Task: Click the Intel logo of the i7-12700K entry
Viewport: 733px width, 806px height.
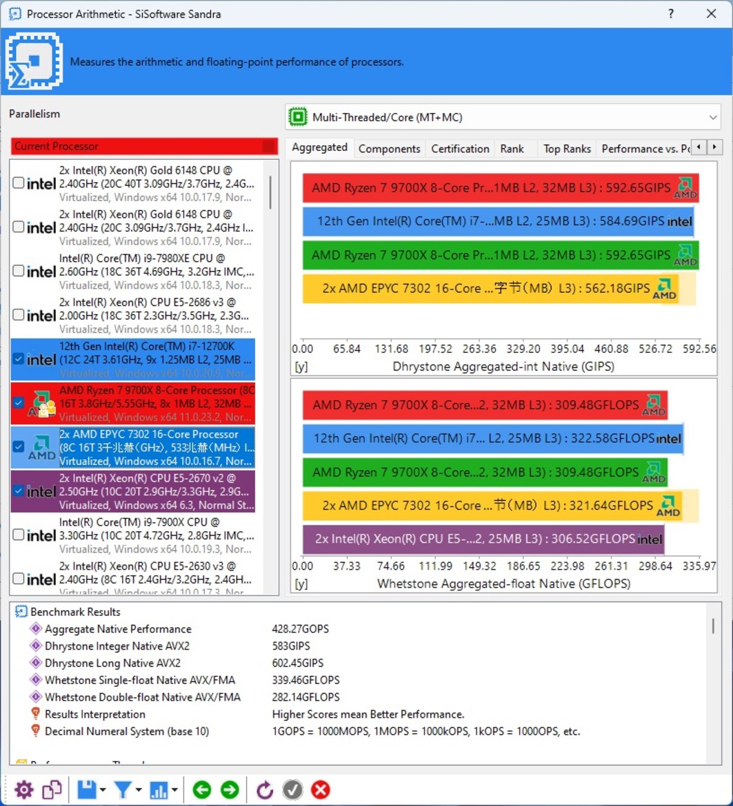Action: click(41, 360)
